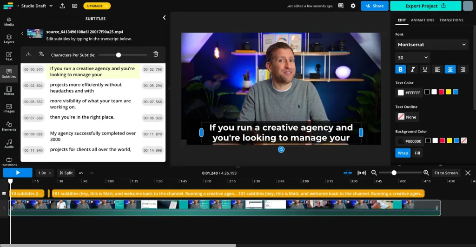476x247 pixels.
Task: Open the Audio sidebar panel
Action: pyautogui.click(x=9, y=144)
